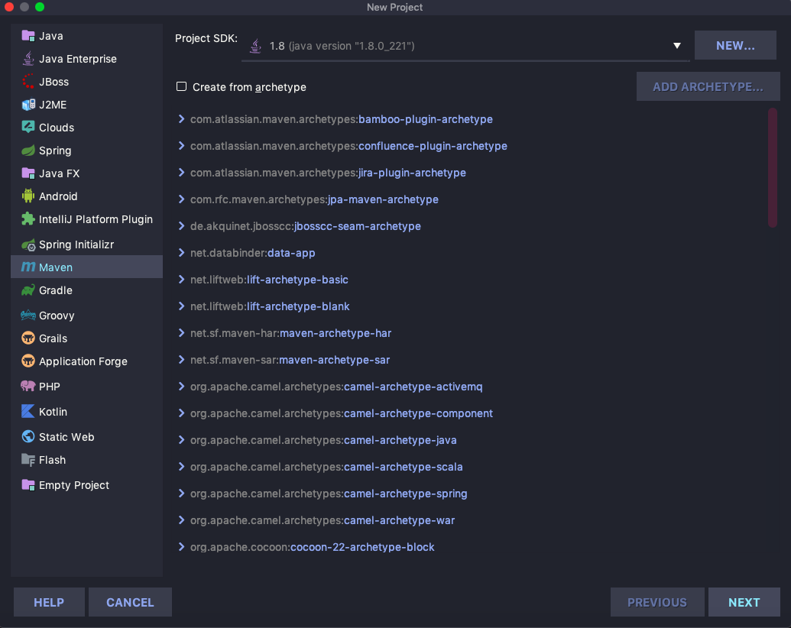This screenshot has width=791, height=628.
Task: Click the Android robot icon
Action: (x=28, y=196)
